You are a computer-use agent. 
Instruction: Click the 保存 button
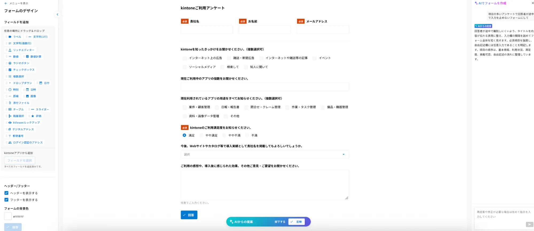pos(13,227)
